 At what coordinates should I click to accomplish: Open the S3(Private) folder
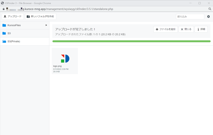pos(24,41)
